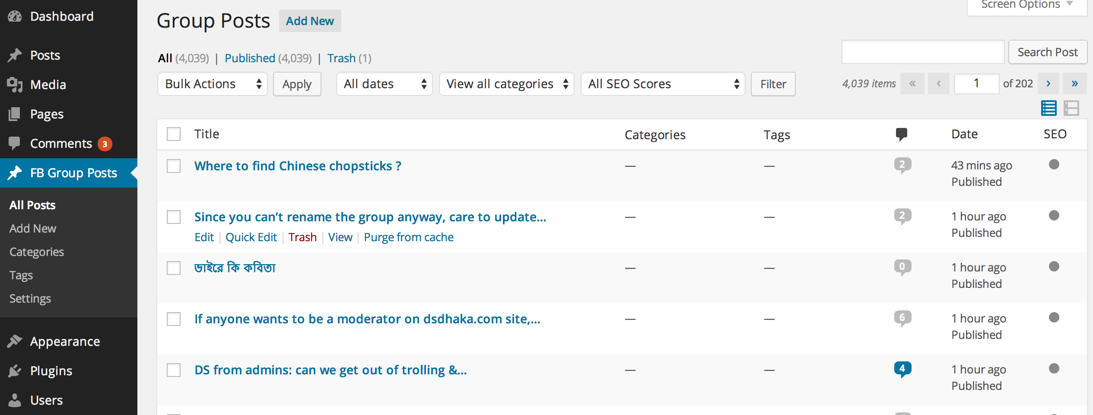Viewport: 1093px width, 415px height.
Task: Check the box next to DS from admins post
Action: pyautogui.click(x=173, y=370)
